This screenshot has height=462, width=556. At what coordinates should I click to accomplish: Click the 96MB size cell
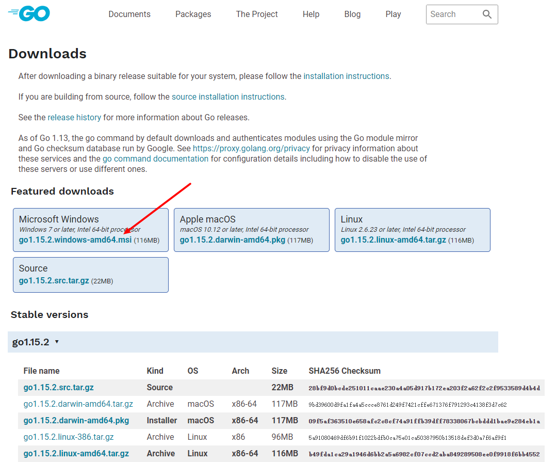[x=282, y=437]
